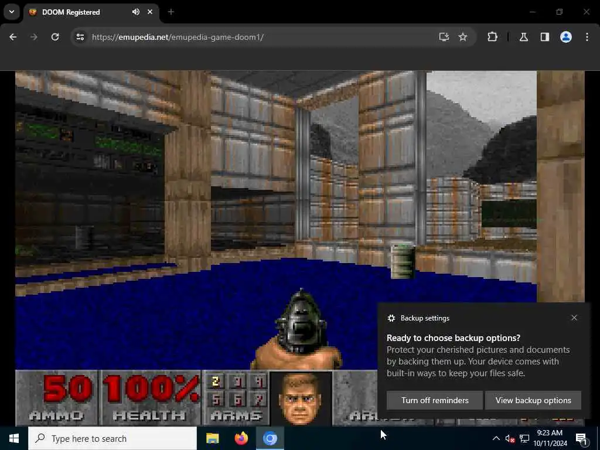Click the Doomguy face in status bar
Screen dimensions: 600x450
(x=301, y=398)
